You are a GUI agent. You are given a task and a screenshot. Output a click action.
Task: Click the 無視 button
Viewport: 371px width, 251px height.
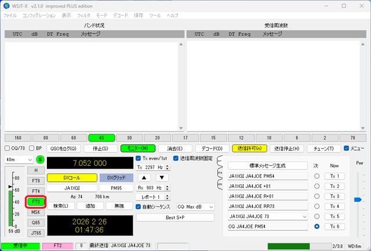tap(119, 206)
